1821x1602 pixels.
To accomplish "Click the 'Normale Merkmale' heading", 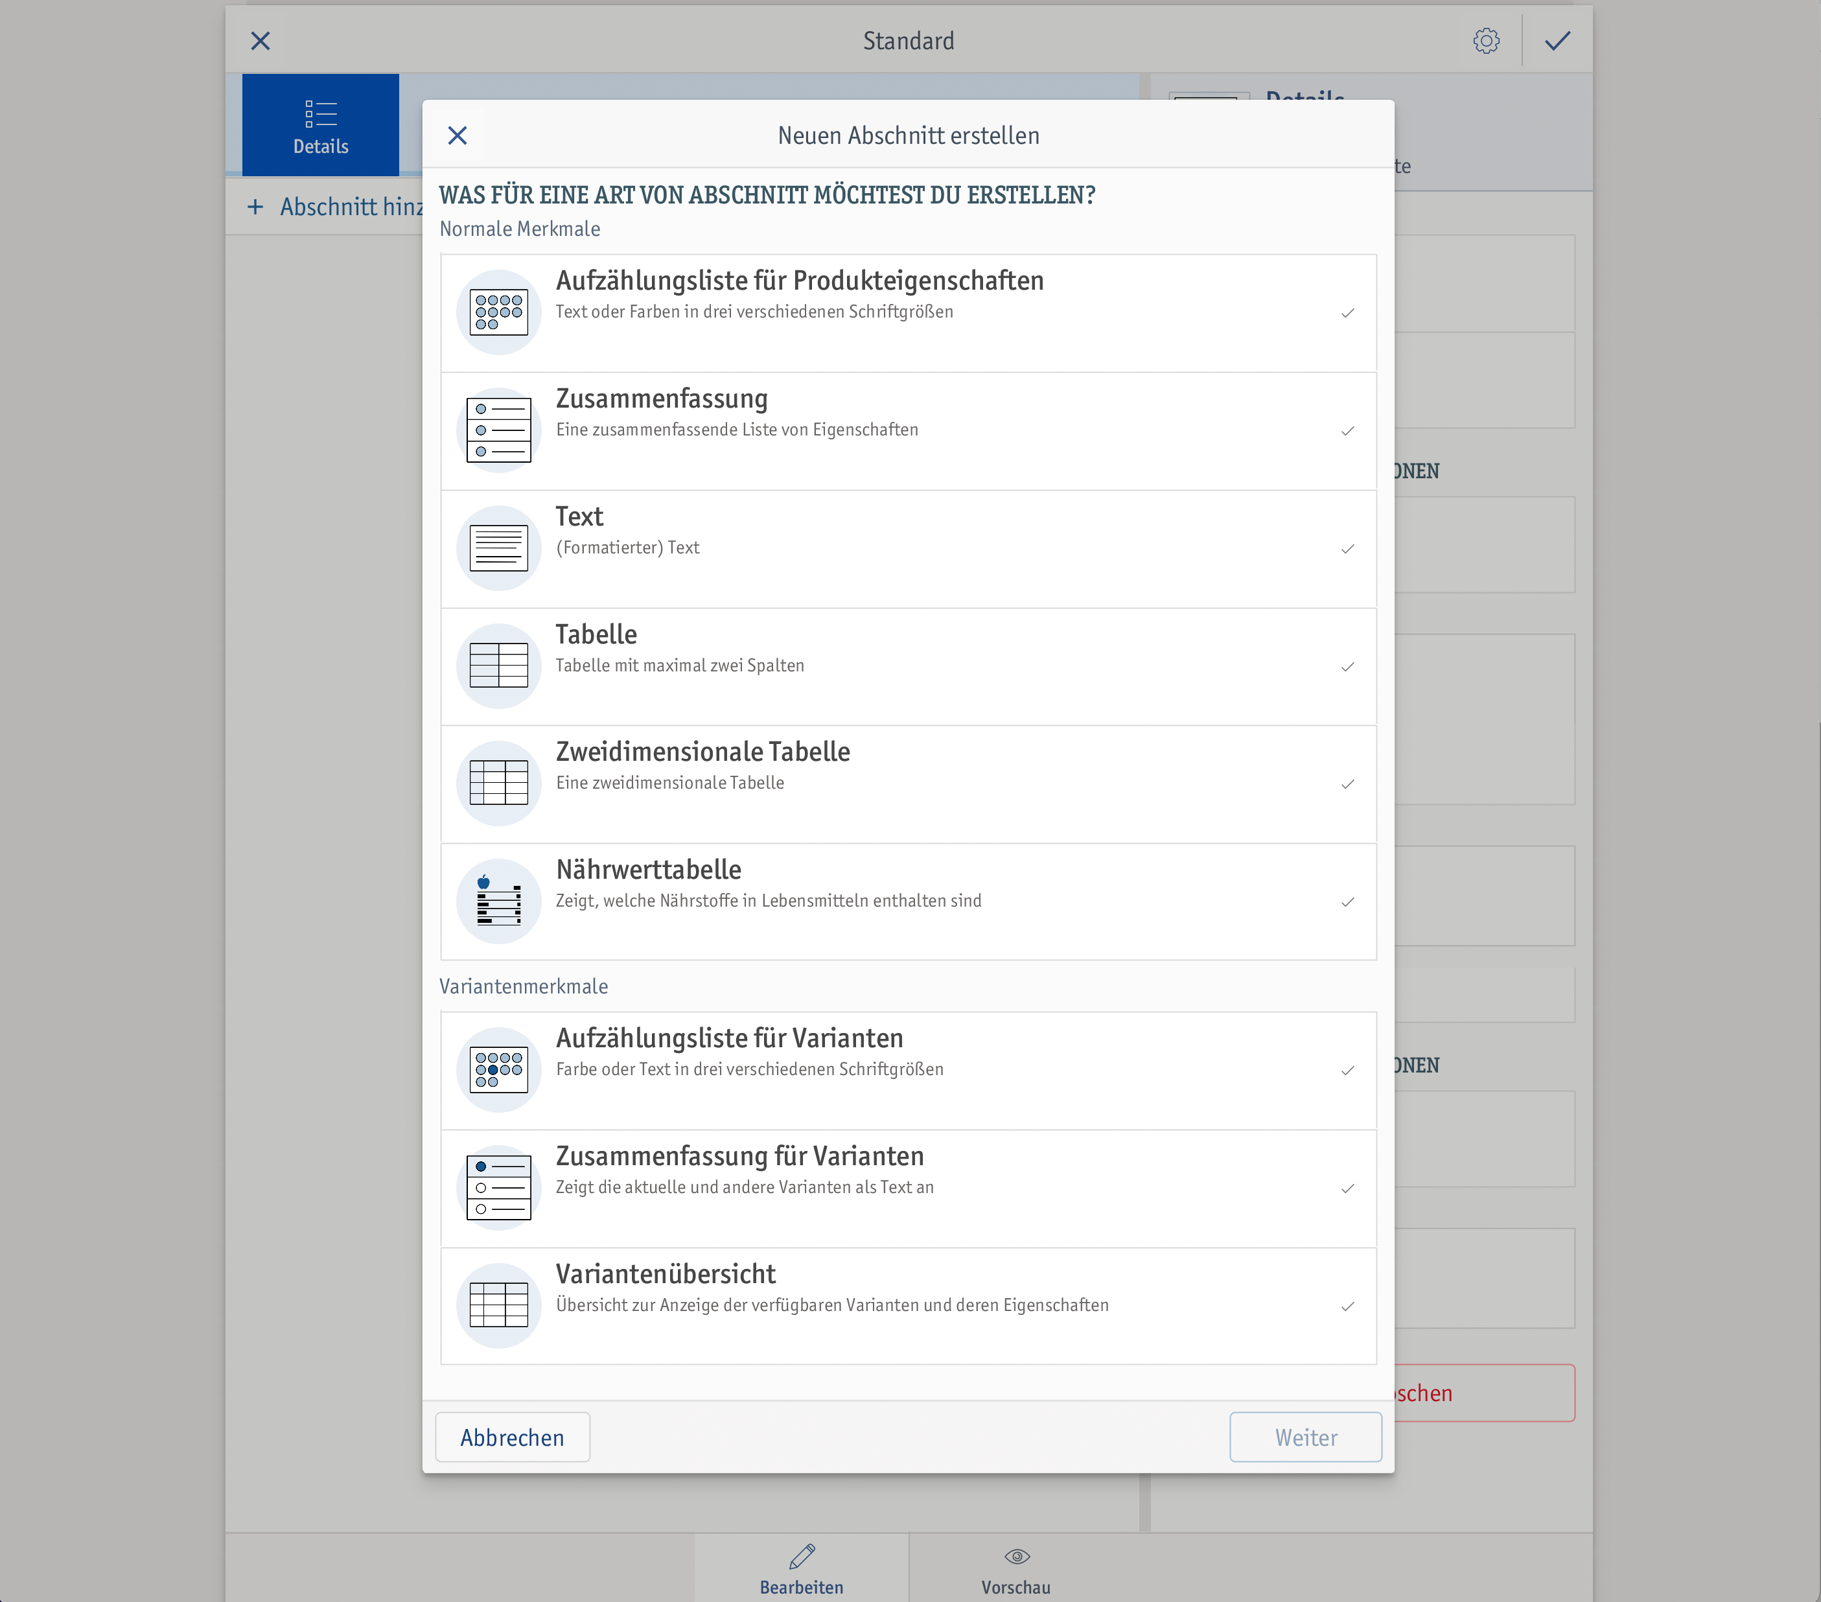I will click(x=520, y=229).
